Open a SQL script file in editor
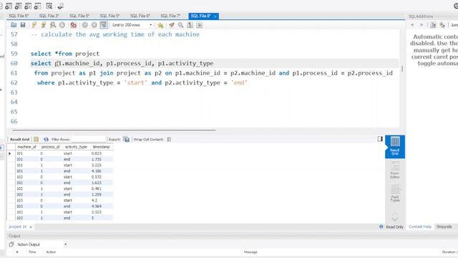The width and height of the screenshot is (458, 258). pyautogui.click(x=14, y=25)
